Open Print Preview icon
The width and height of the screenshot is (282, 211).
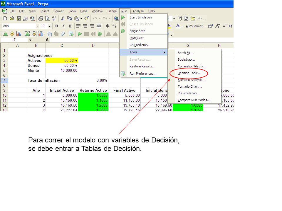coord(48,18)
